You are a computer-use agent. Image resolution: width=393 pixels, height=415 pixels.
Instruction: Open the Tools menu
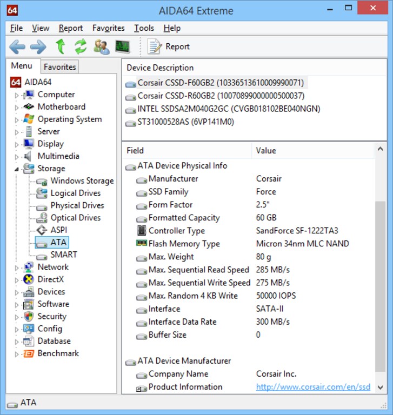(144, 28)
